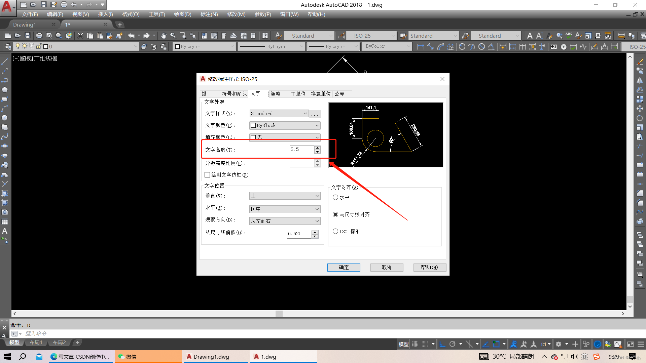
Task: Expand the vertical text position dropdown
Action: (x=285, y=196)
